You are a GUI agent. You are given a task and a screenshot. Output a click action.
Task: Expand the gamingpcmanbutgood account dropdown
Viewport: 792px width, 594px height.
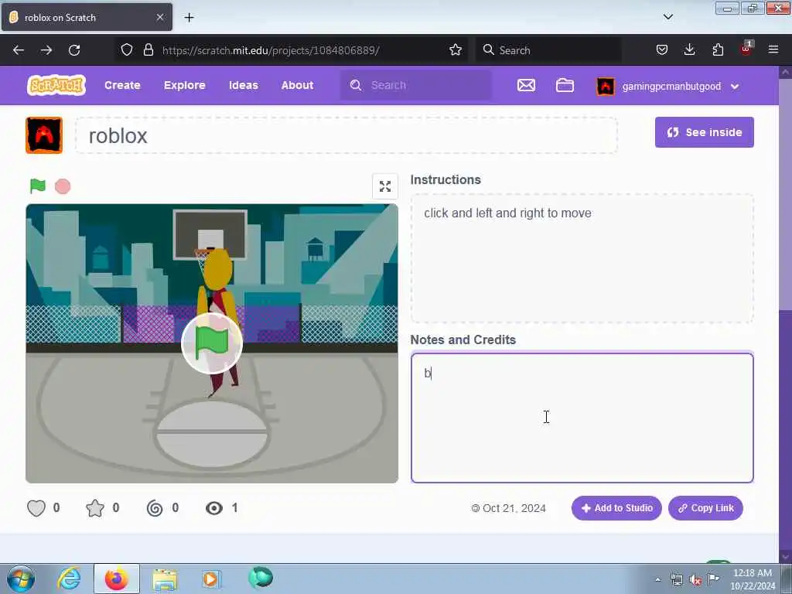click(735, 87)
